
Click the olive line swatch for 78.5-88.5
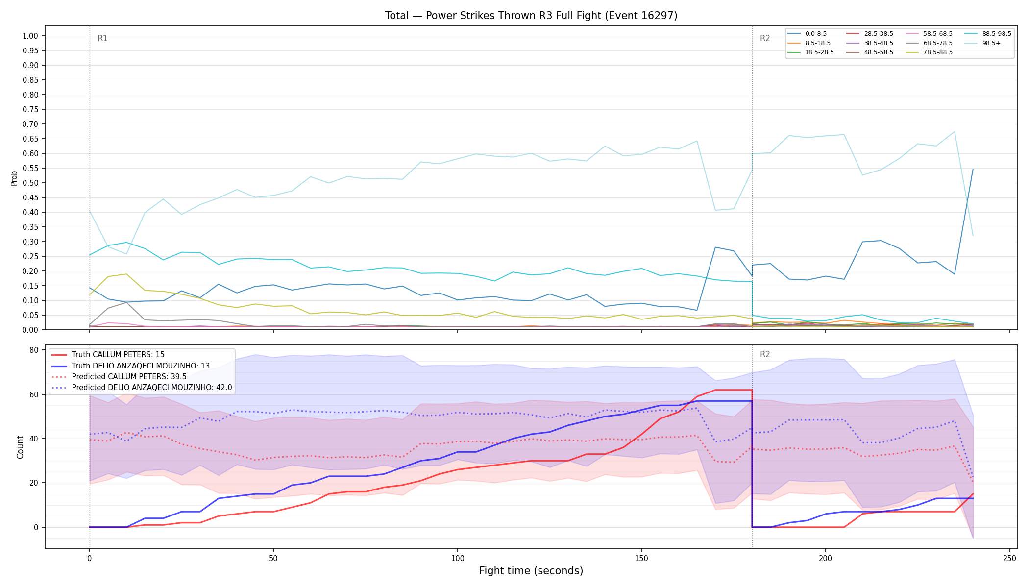point(912,52)
